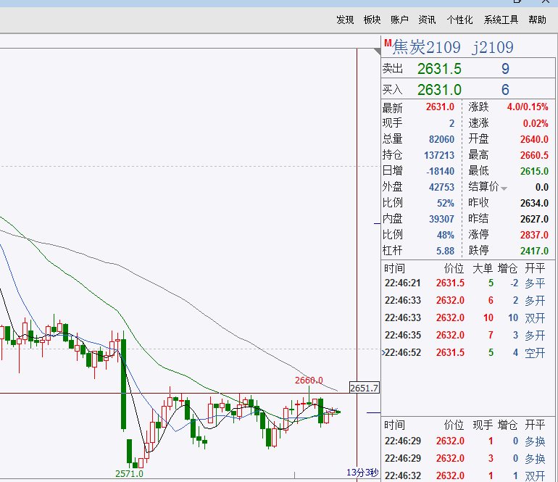Click the 大单 column header
This screenshot has height=482, width=558.
483,268
